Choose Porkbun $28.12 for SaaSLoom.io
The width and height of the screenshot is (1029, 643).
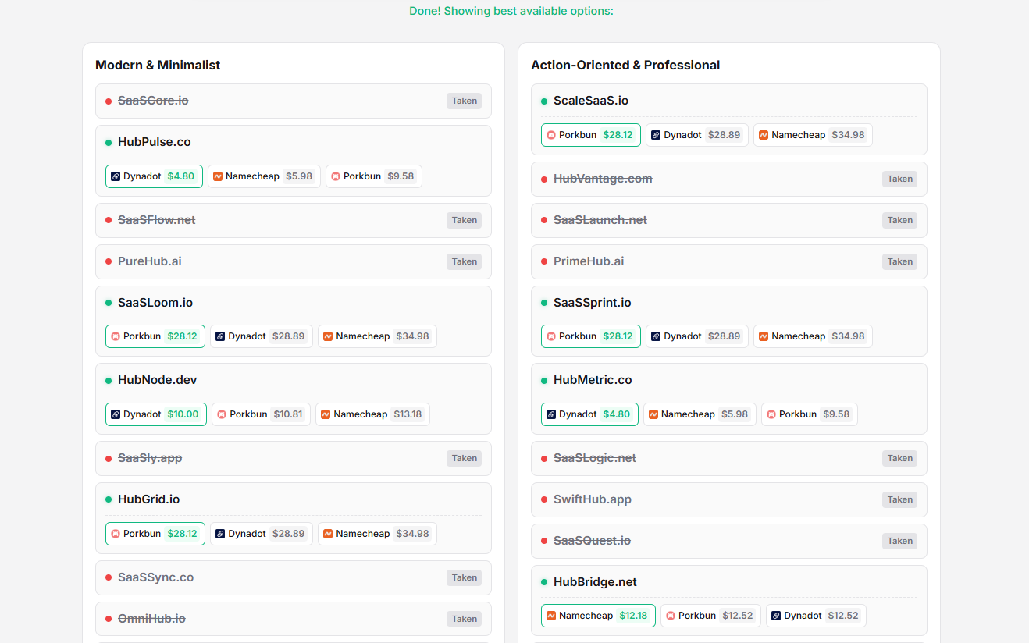click(x=155, y=336)
